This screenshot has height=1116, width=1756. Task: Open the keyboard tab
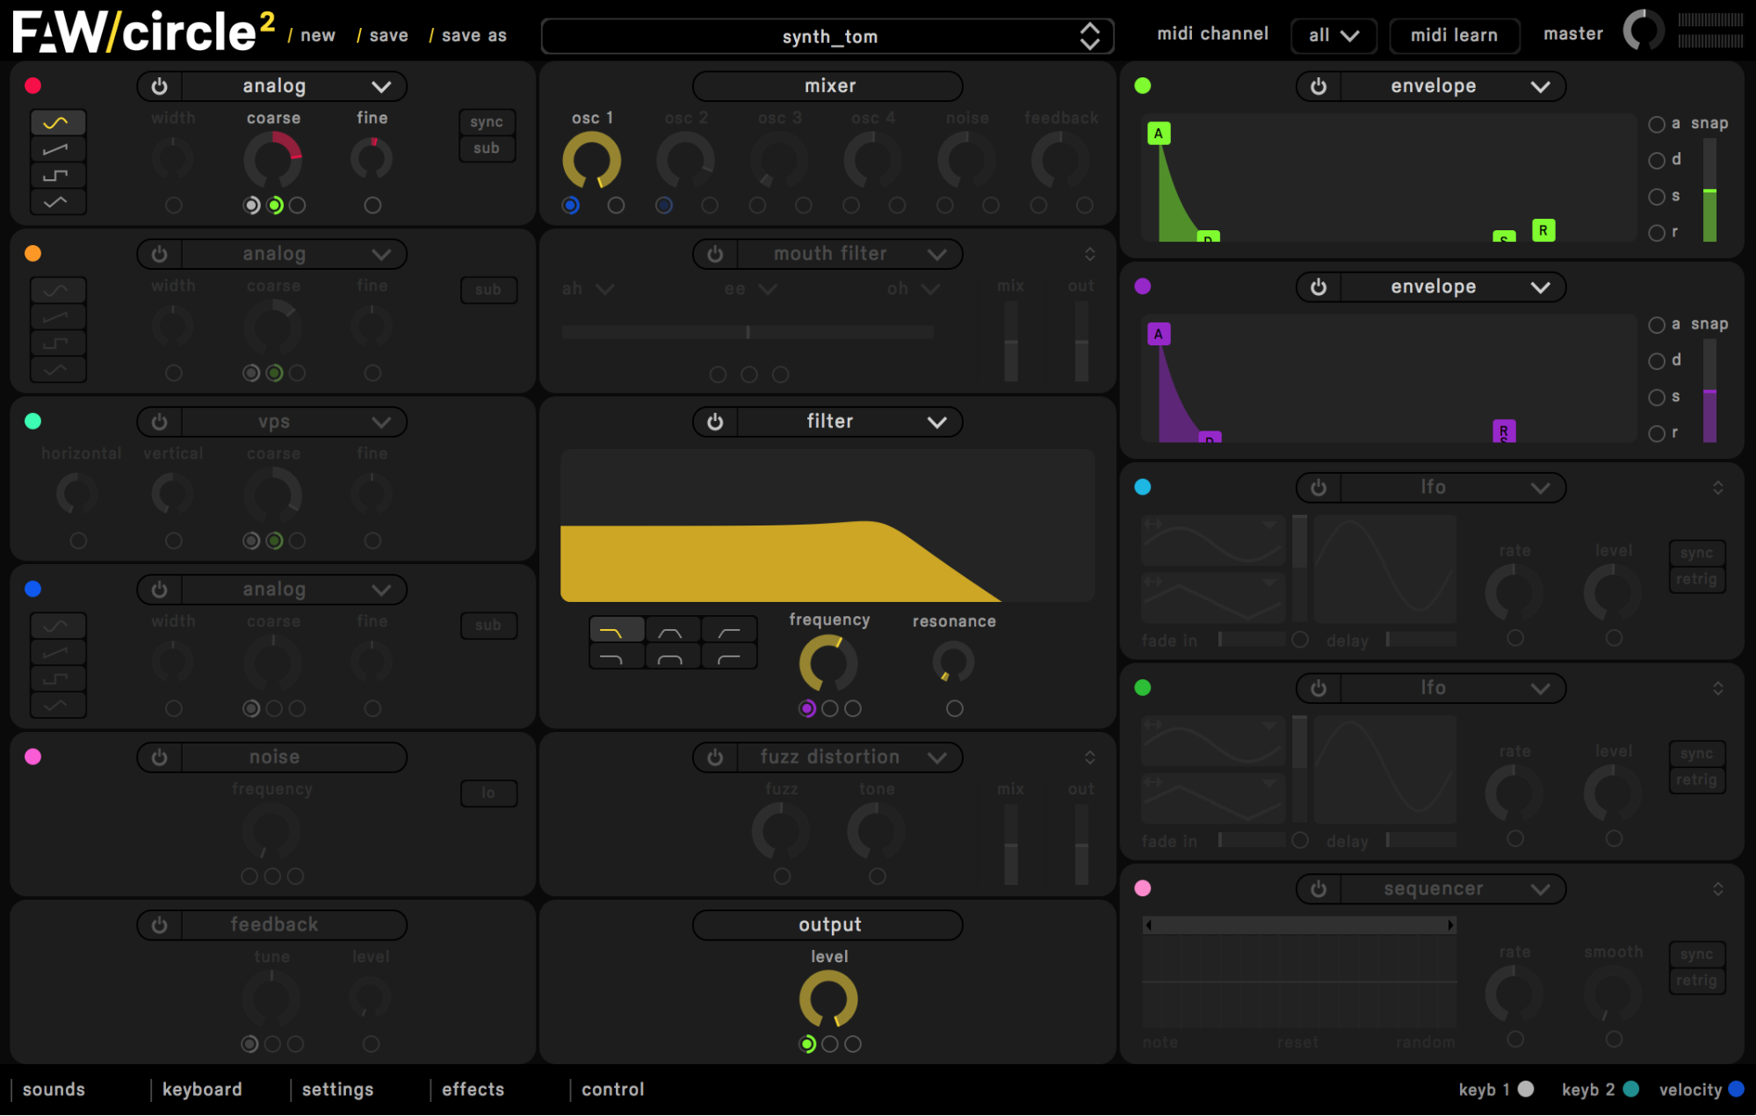[x=202, y=1090]
